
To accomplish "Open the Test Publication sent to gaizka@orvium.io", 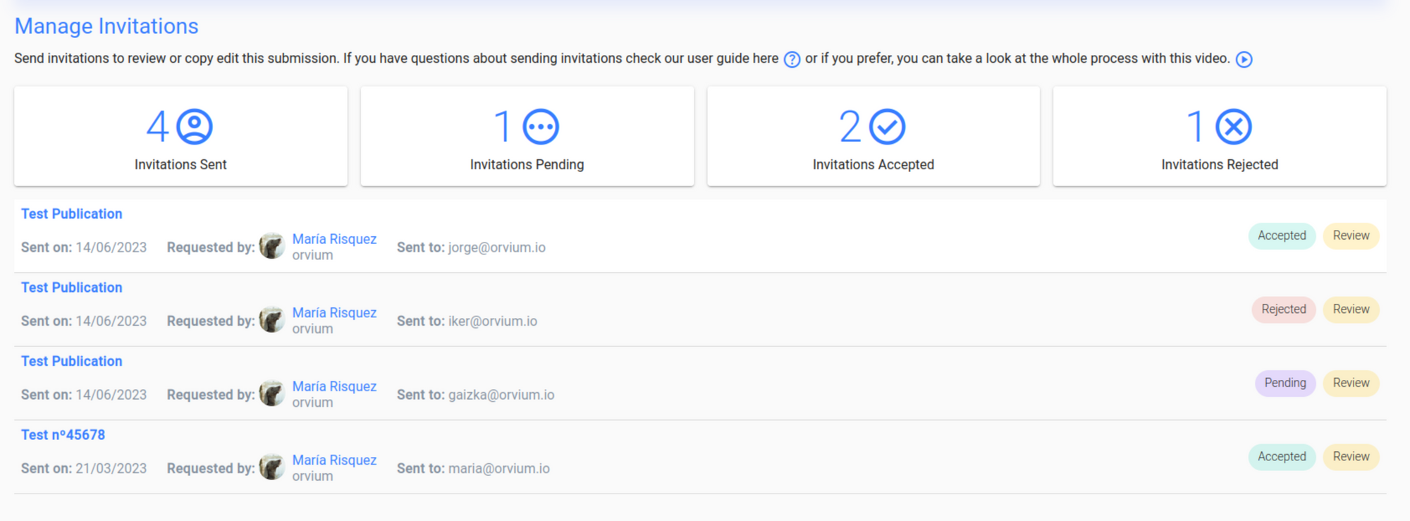I will [72, 361].
